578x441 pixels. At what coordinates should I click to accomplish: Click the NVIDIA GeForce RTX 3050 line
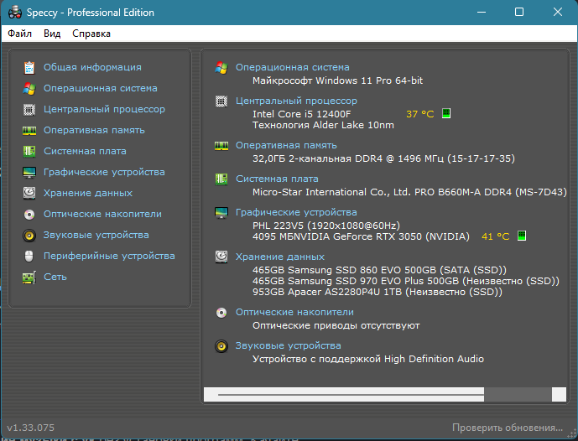point(361,236)
